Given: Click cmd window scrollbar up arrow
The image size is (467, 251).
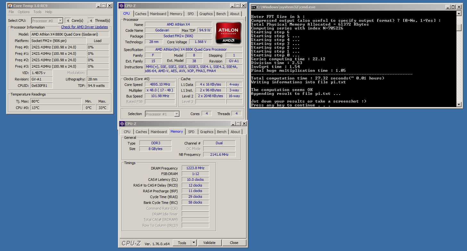Looking at the screenshot, I should 459,13.
